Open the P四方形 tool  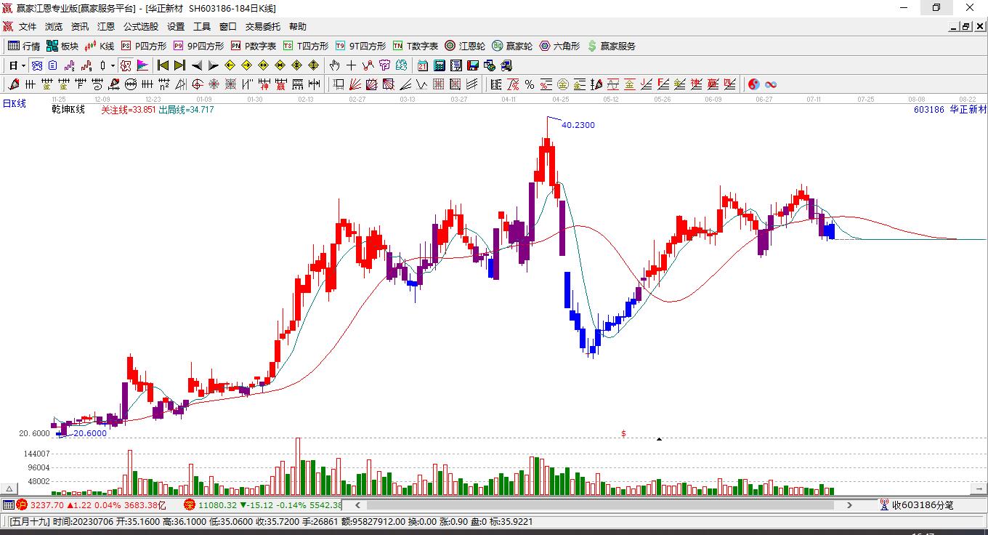[x=143, y=46]
